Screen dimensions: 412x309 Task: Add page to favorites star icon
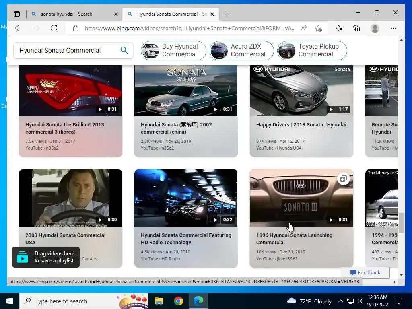click(x=319, y=28)
